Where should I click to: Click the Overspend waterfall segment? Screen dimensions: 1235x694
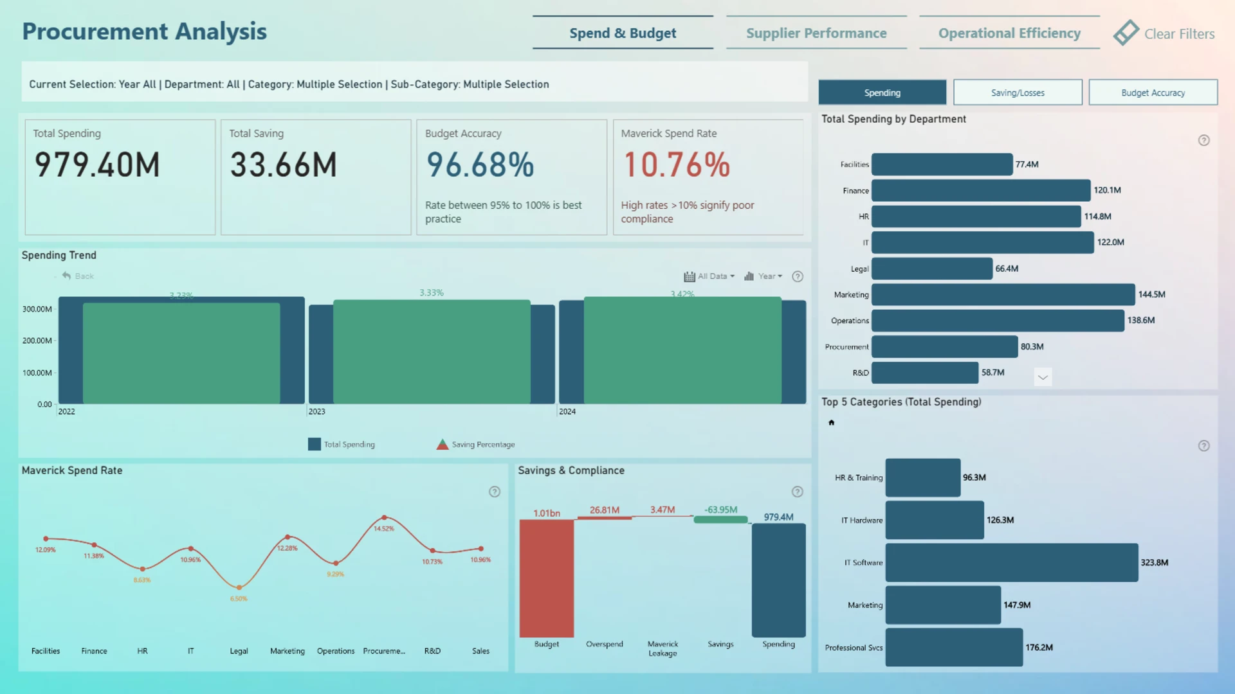click(605, 518)
